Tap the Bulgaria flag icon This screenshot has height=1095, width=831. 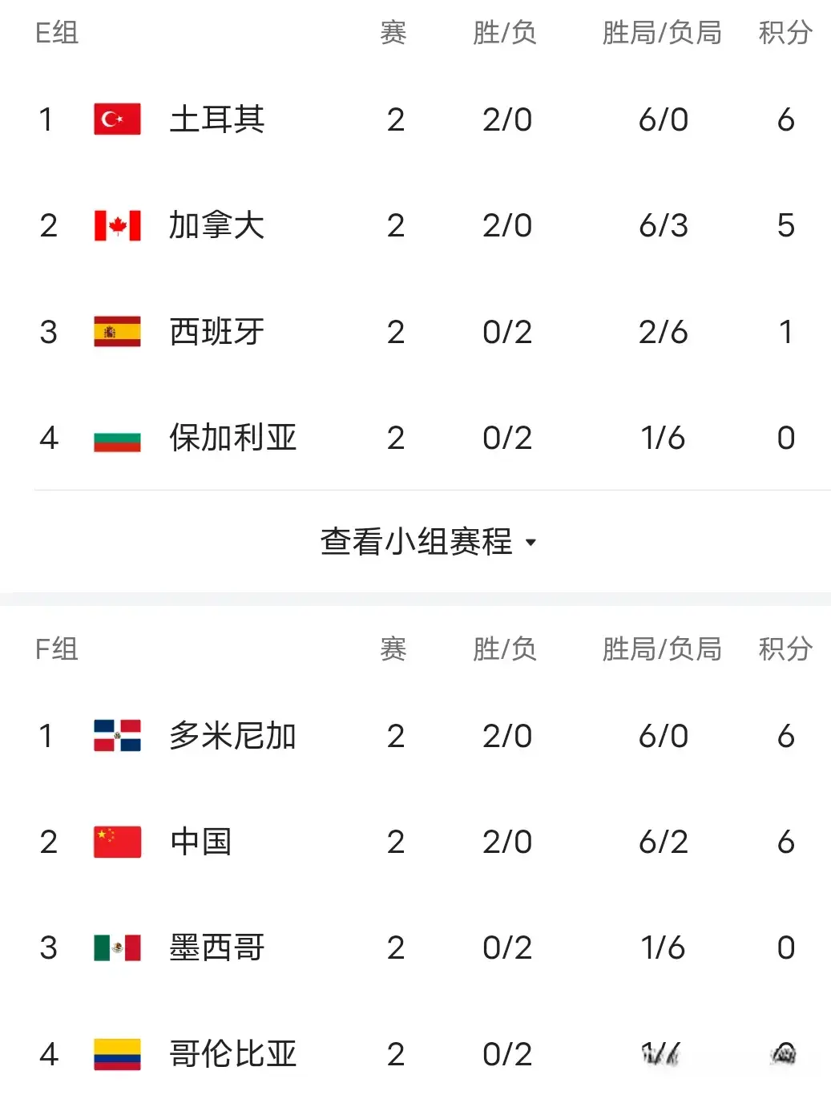[x=117, y=438]
